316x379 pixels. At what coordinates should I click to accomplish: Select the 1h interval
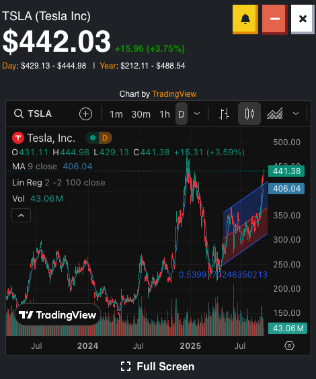165,114
